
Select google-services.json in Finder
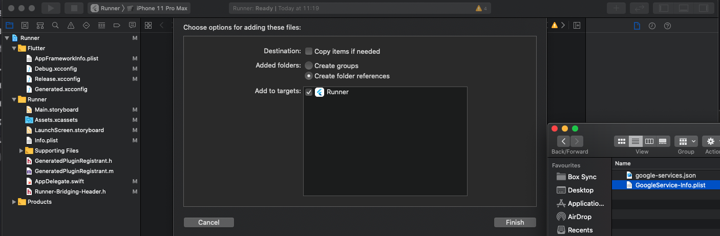tap(666, 176)
